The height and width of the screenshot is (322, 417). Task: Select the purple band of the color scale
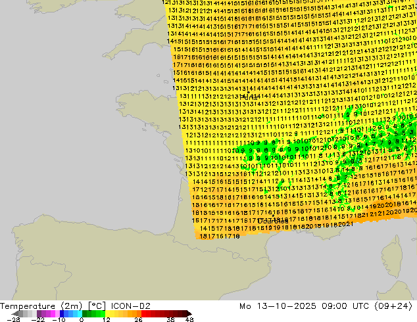pyautogui.click(x=48, y=313)
